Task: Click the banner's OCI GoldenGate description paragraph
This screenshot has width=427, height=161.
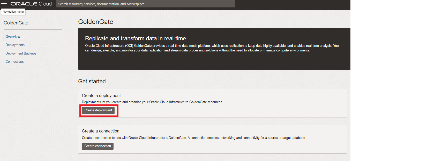Action: 212,48
